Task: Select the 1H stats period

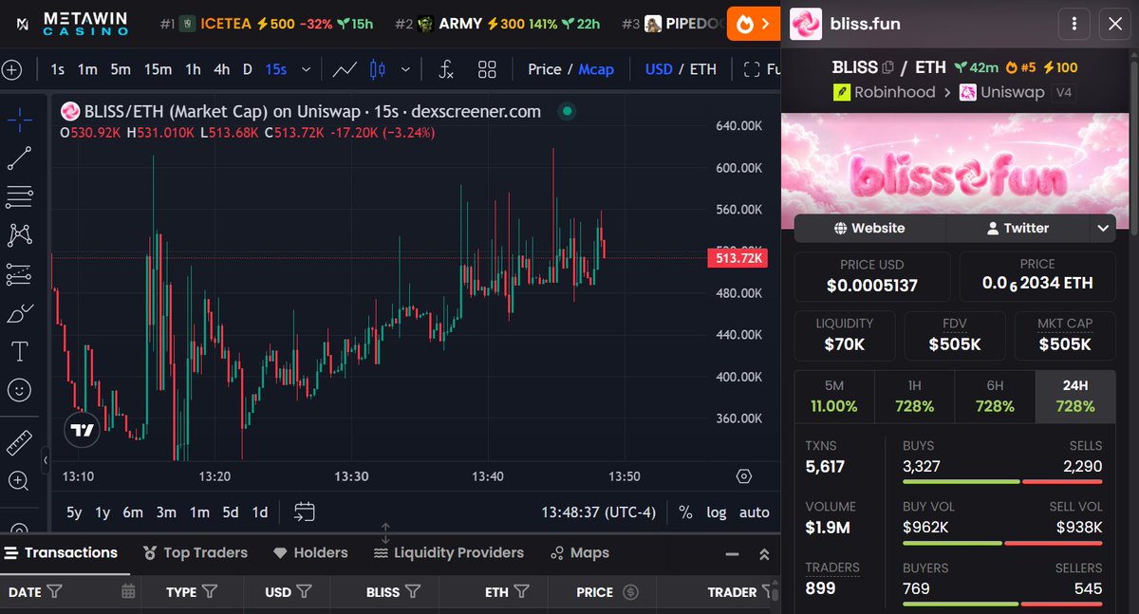Action: pos(915,396)
